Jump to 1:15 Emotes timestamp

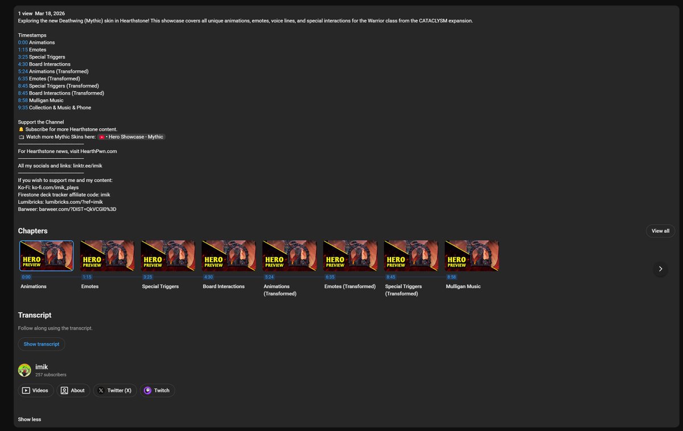(23, 50)
